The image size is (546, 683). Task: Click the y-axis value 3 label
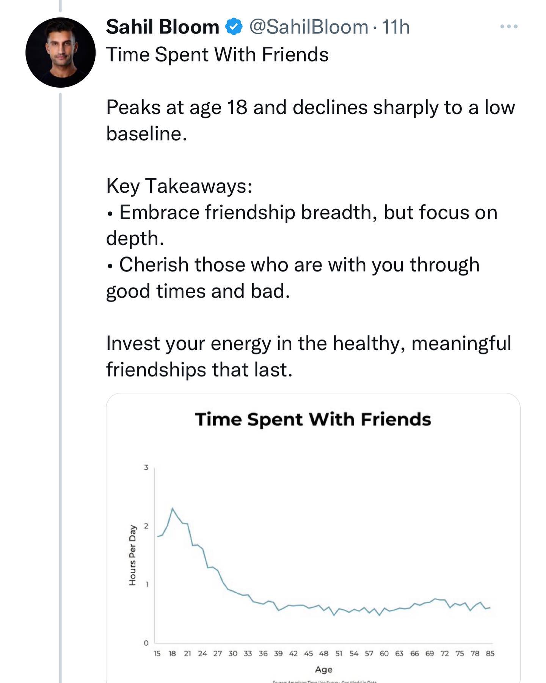tap(146, 467)
